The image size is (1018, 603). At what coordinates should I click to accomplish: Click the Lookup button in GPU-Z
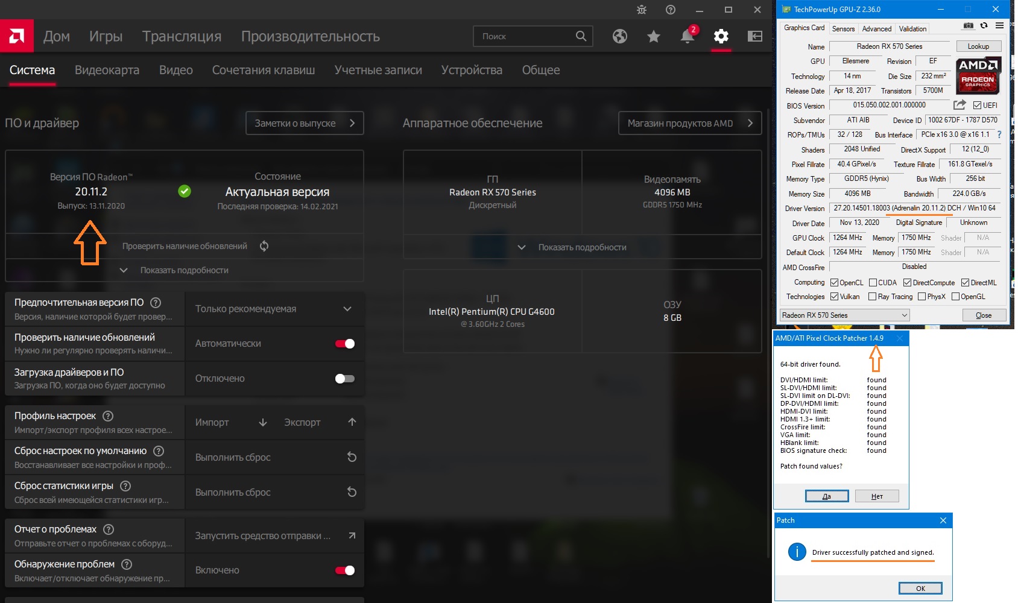(978, 46)
